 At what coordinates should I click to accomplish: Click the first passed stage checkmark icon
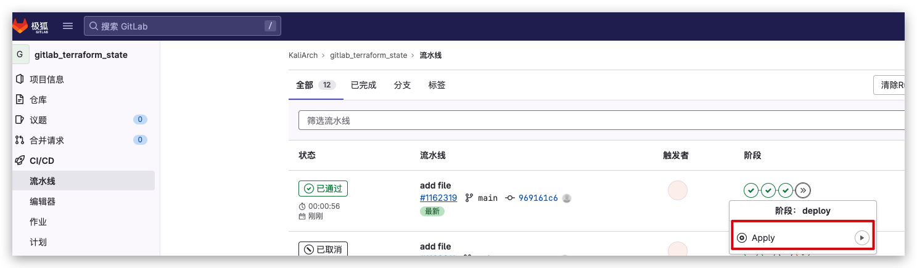[x=750, y=190]
